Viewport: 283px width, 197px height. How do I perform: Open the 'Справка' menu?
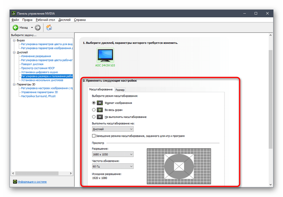click(80, 20)
